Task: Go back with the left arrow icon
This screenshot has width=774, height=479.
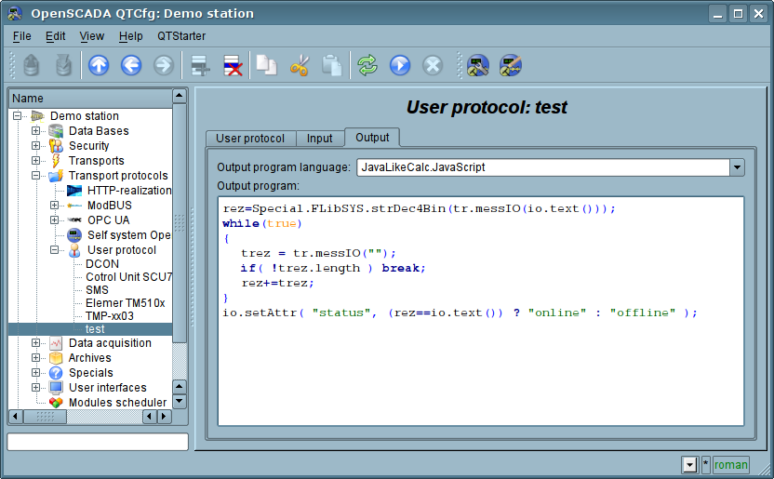Action: (x=131, y=65)
